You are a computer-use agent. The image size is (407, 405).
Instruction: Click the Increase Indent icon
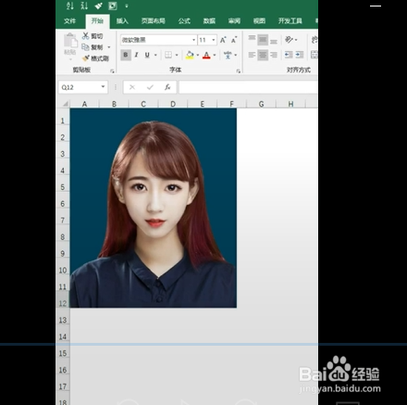[300, 55]
